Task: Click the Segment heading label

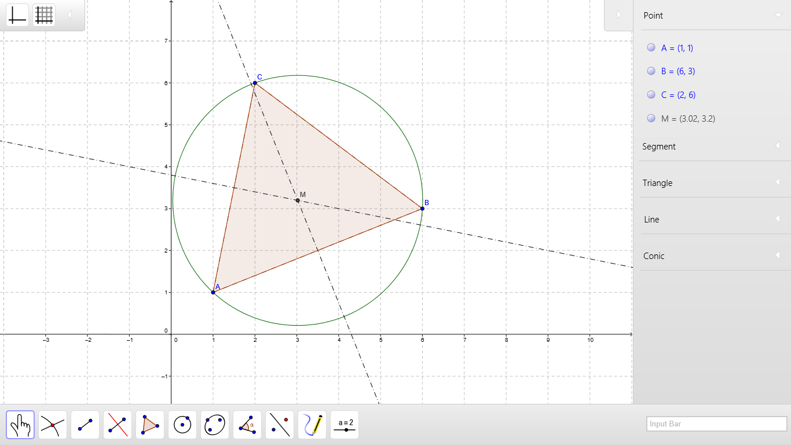Action: tap(659, 147)
